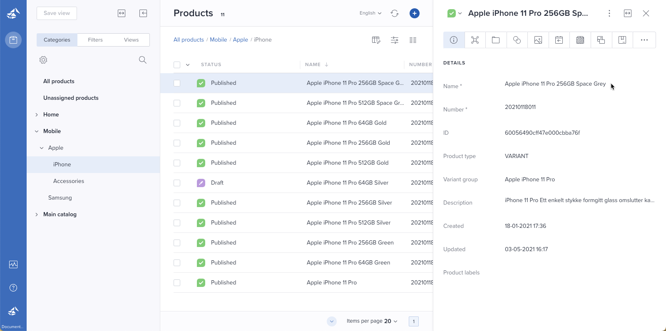
Task: Click the Name field value
Action: [555, 84]
